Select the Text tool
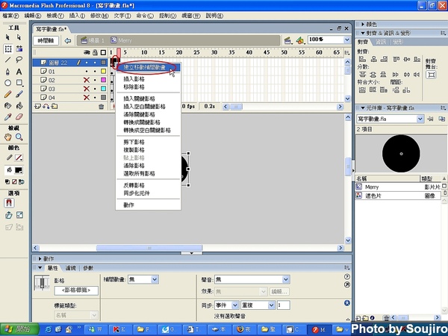 pyautogui.click(x=19, y=72)
